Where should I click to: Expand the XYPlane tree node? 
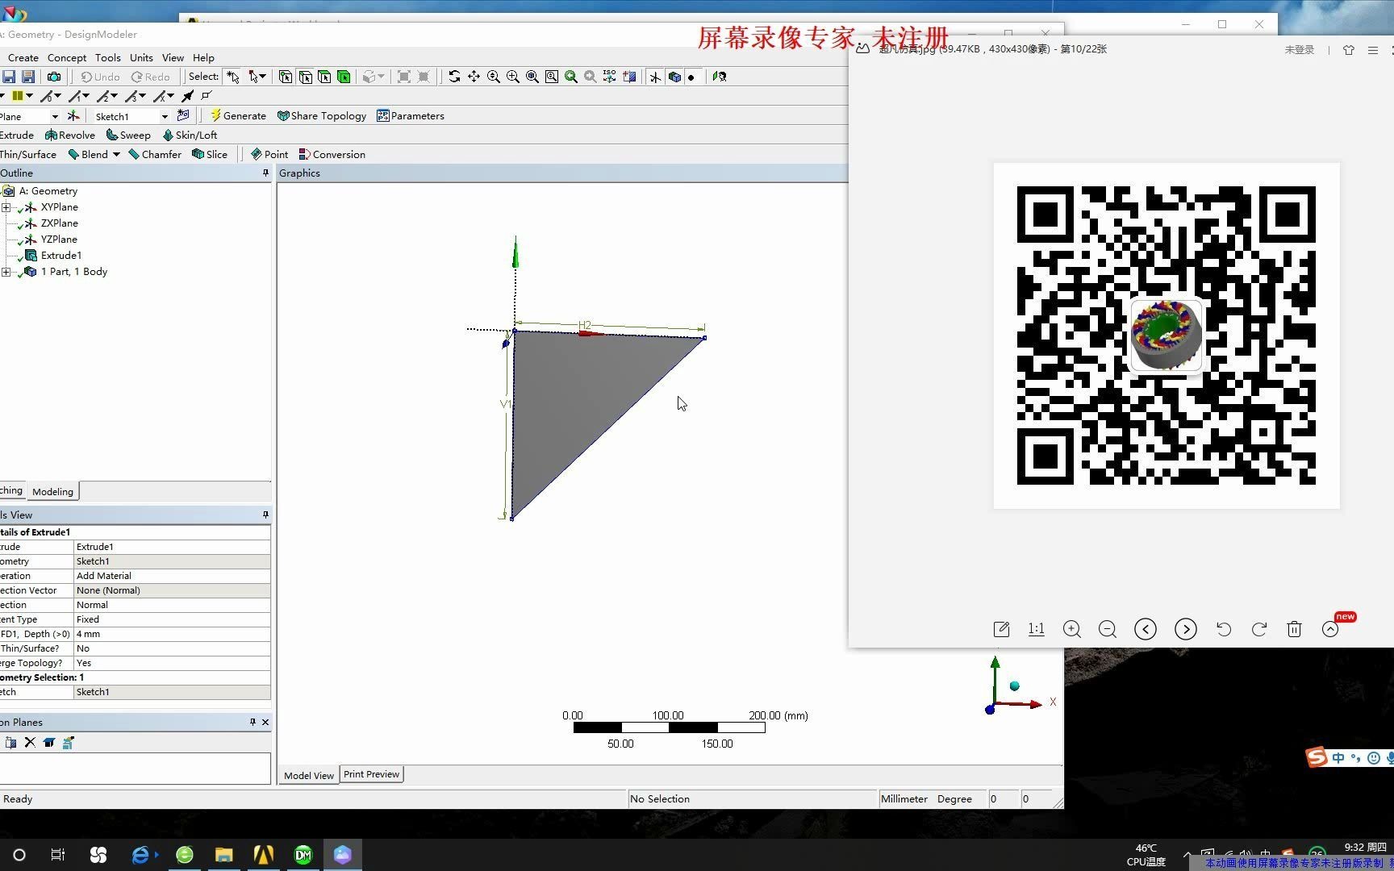point(6,207)
